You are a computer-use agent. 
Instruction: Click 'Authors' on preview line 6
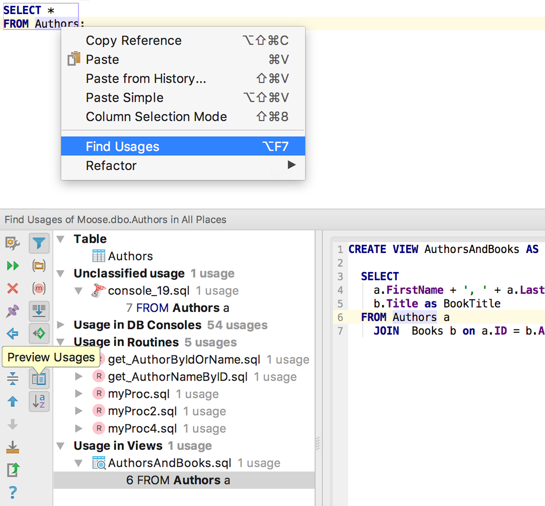coord(415,317)
